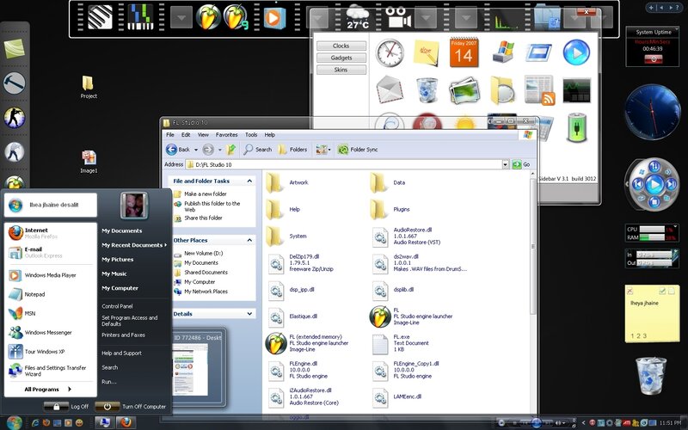Open the weather gadget showing 27°C
The width and height of the screenshot is (688, 430).
point(358,17)
